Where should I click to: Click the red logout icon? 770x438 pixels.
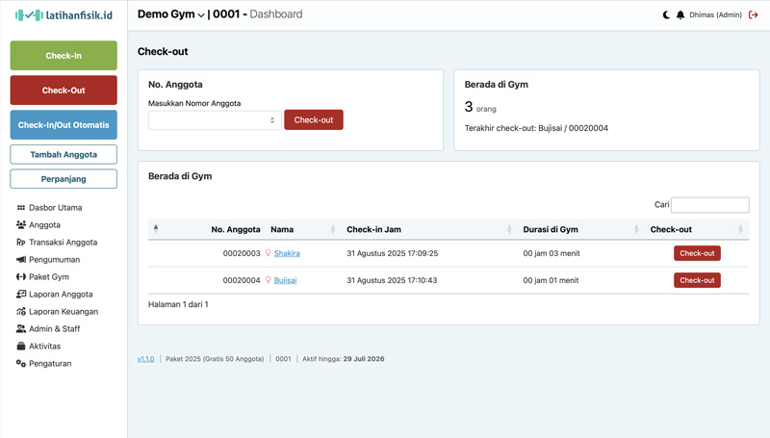click(x=754, y=15)
